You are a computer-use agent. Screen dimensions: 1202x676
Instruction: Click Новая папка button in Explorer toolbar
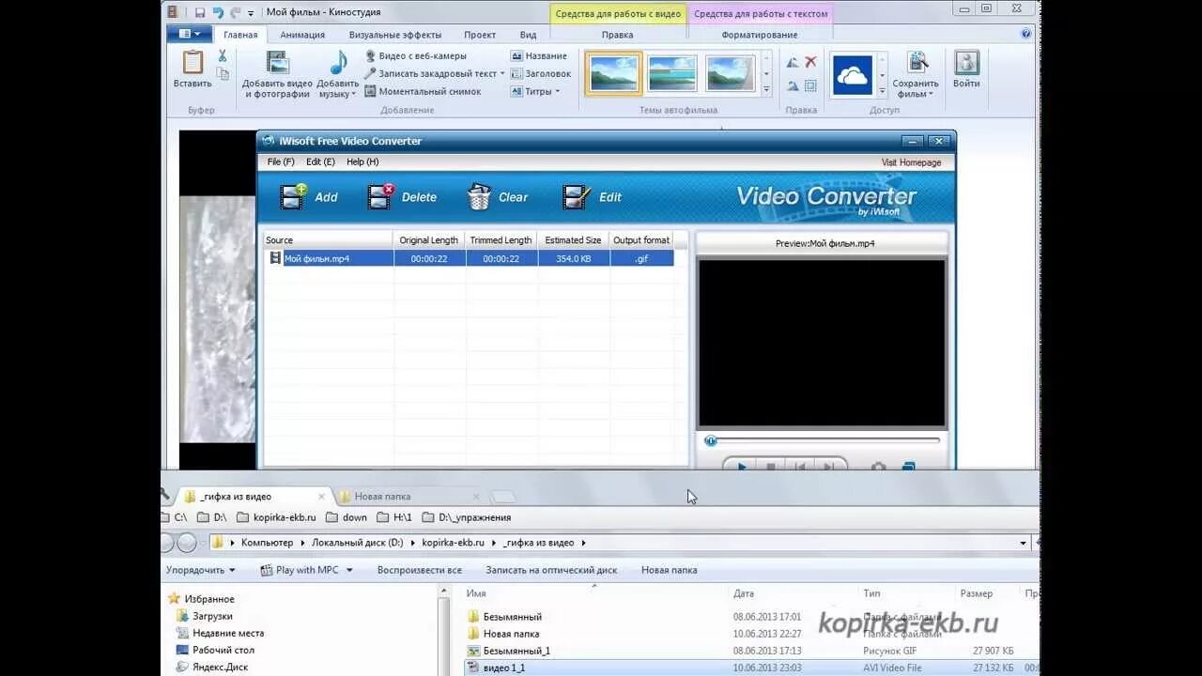pos(669,570)
